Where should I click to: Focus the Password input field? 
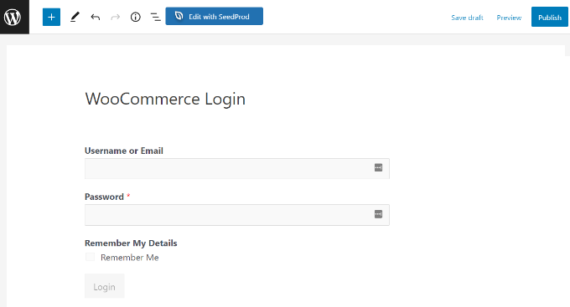(x=237, y=215)
